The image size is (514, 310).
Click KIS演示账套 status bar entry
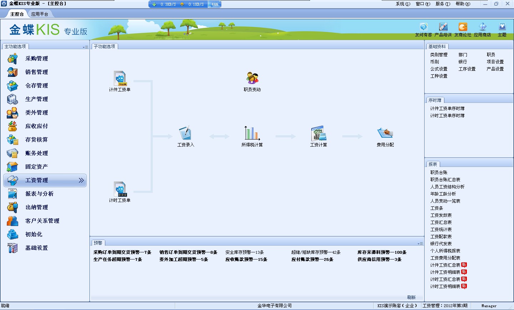point(397,306)
